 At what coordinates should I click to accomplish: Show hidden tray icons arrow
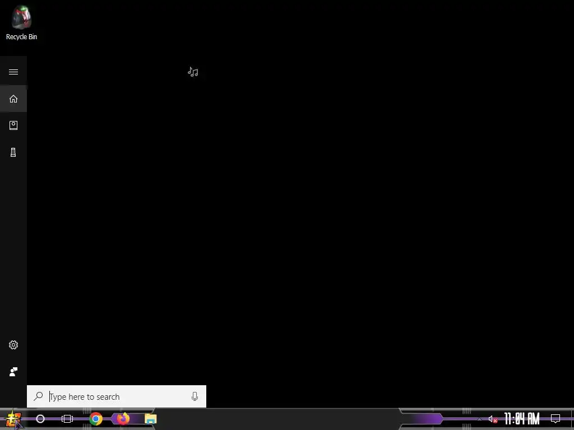(480, 419)
